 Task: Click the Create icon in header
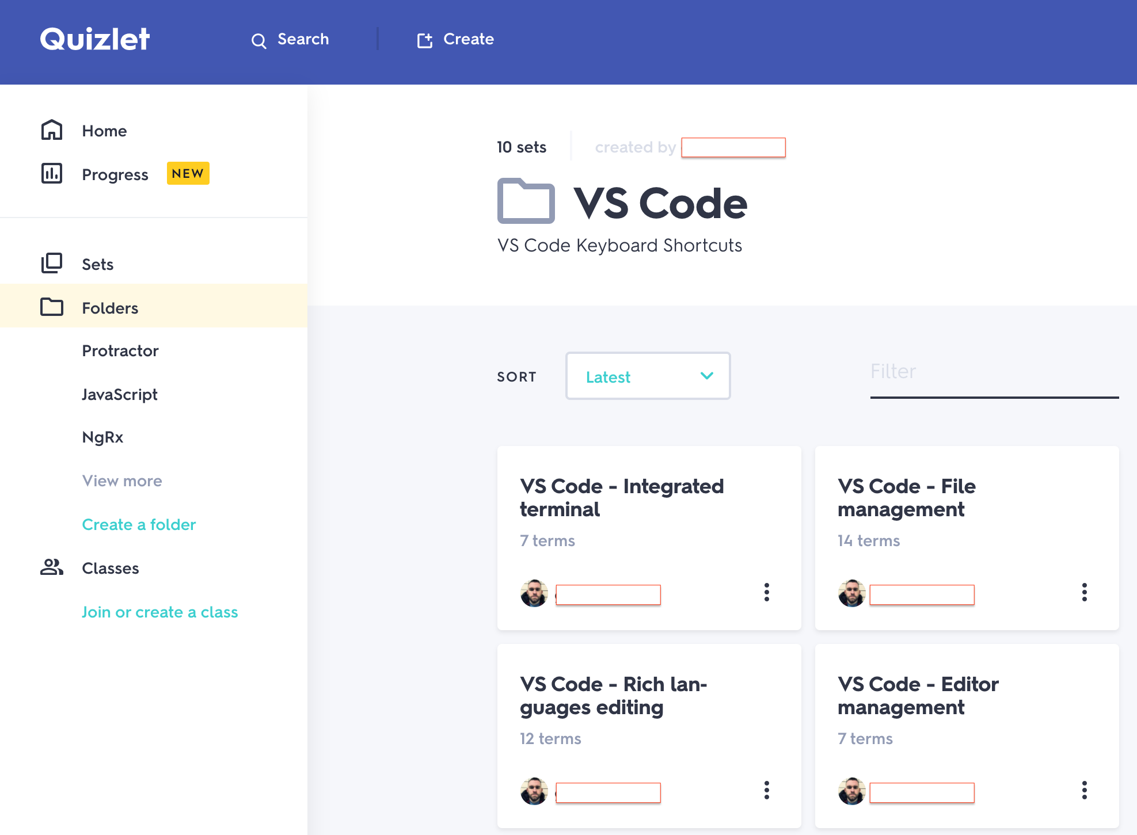tap(425, 40)
